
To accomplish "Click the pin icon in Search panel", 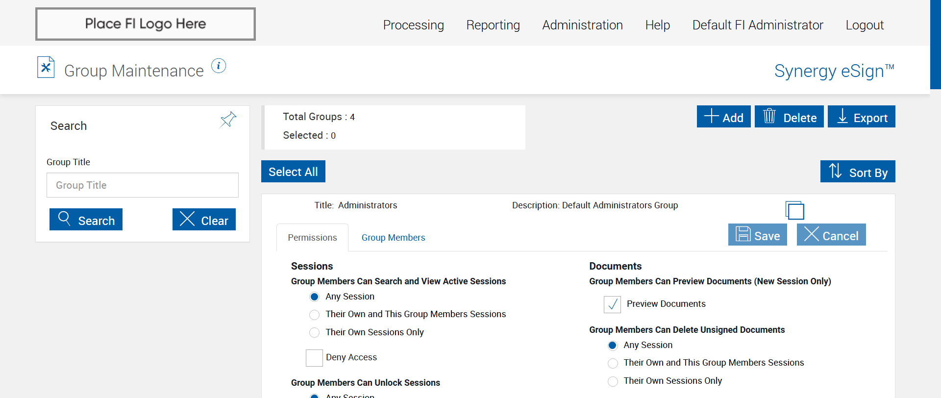I will pyautogui.click(x=228, y=120).
